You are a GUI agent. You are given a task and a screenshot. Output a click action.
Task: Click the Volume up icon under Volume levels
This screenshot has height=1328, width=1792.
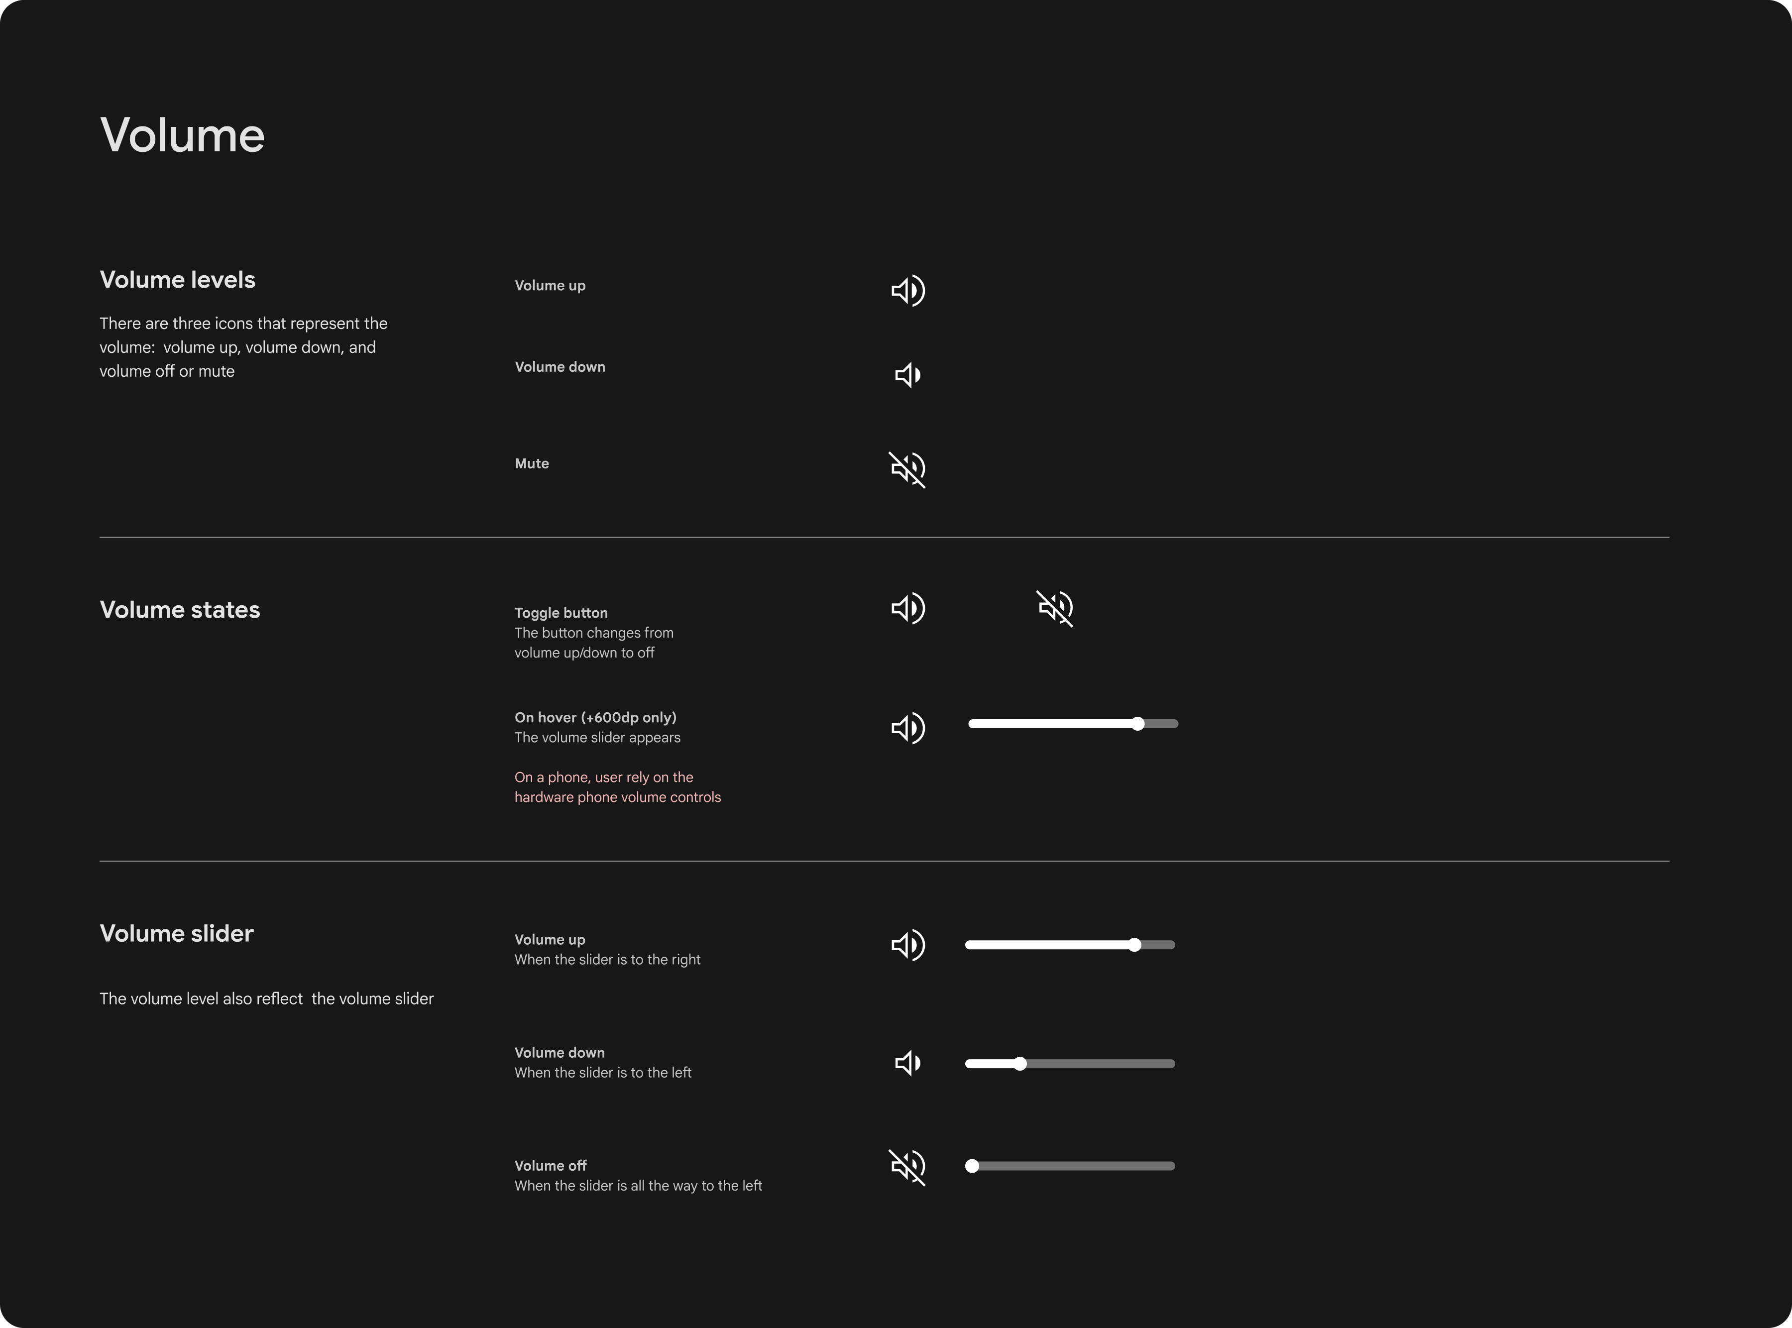click(x=907, y=290)
